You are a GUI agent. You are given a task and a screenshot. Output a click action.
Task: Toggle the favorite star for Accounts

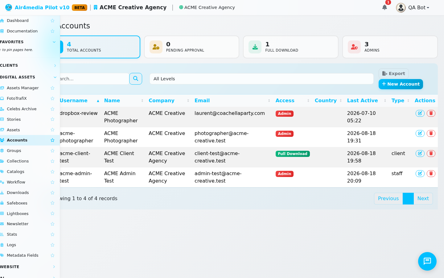(52, 140)
